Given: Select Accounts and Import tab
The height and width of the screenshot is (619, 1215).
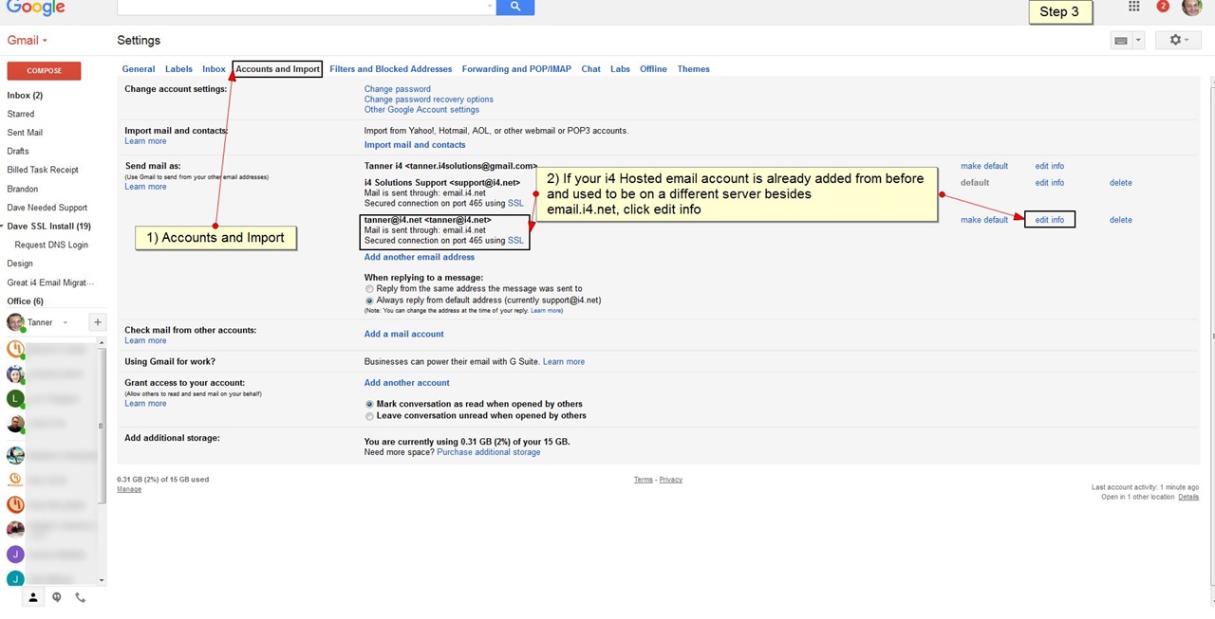Looking at the screenshot, I should [x=277, y=69].
